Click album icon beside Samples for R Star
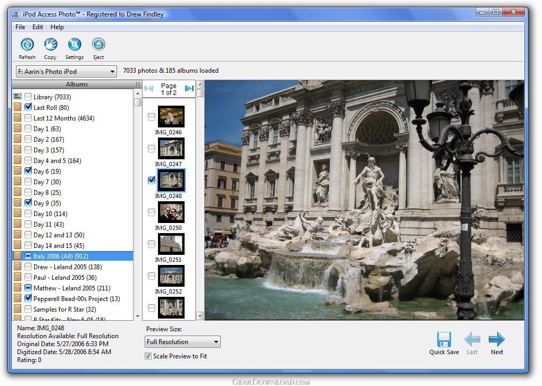The height and width of the screenshot is (386, 542). tap(18, 309)
